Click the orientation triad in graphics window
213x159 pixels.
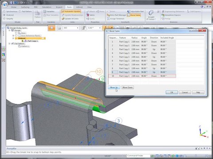coord(203,132)
